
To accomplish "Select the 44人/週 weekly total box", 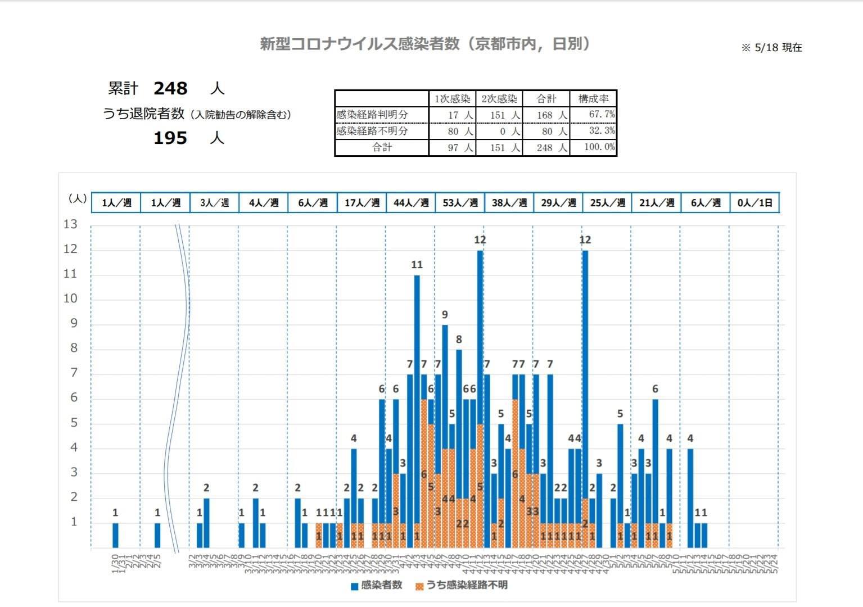I will click(411, 203).
